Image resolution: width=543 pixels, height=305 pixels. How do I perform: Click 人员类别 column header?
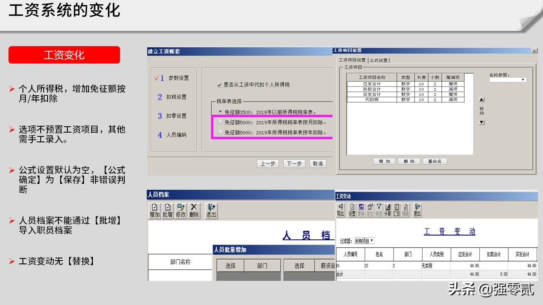coord(437,254)
